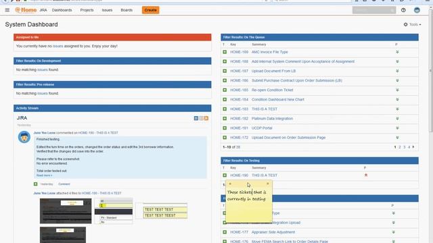Open UCDP Portal issue
The image size is (433, 243).
[x=262, y=128]
